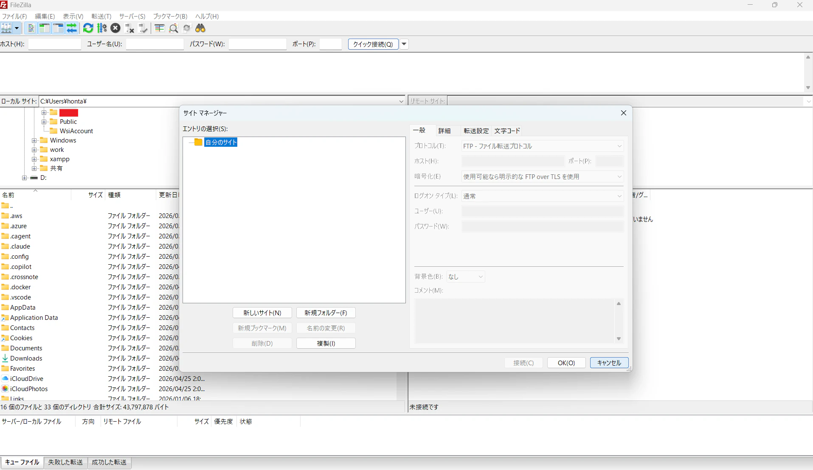Cancel the current operation with the black X icon

pyautogui.click(x=115, y=28)
